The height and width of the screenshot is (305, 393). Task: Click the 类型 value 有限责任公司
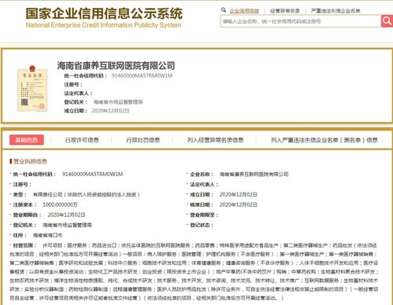(87, 195)
